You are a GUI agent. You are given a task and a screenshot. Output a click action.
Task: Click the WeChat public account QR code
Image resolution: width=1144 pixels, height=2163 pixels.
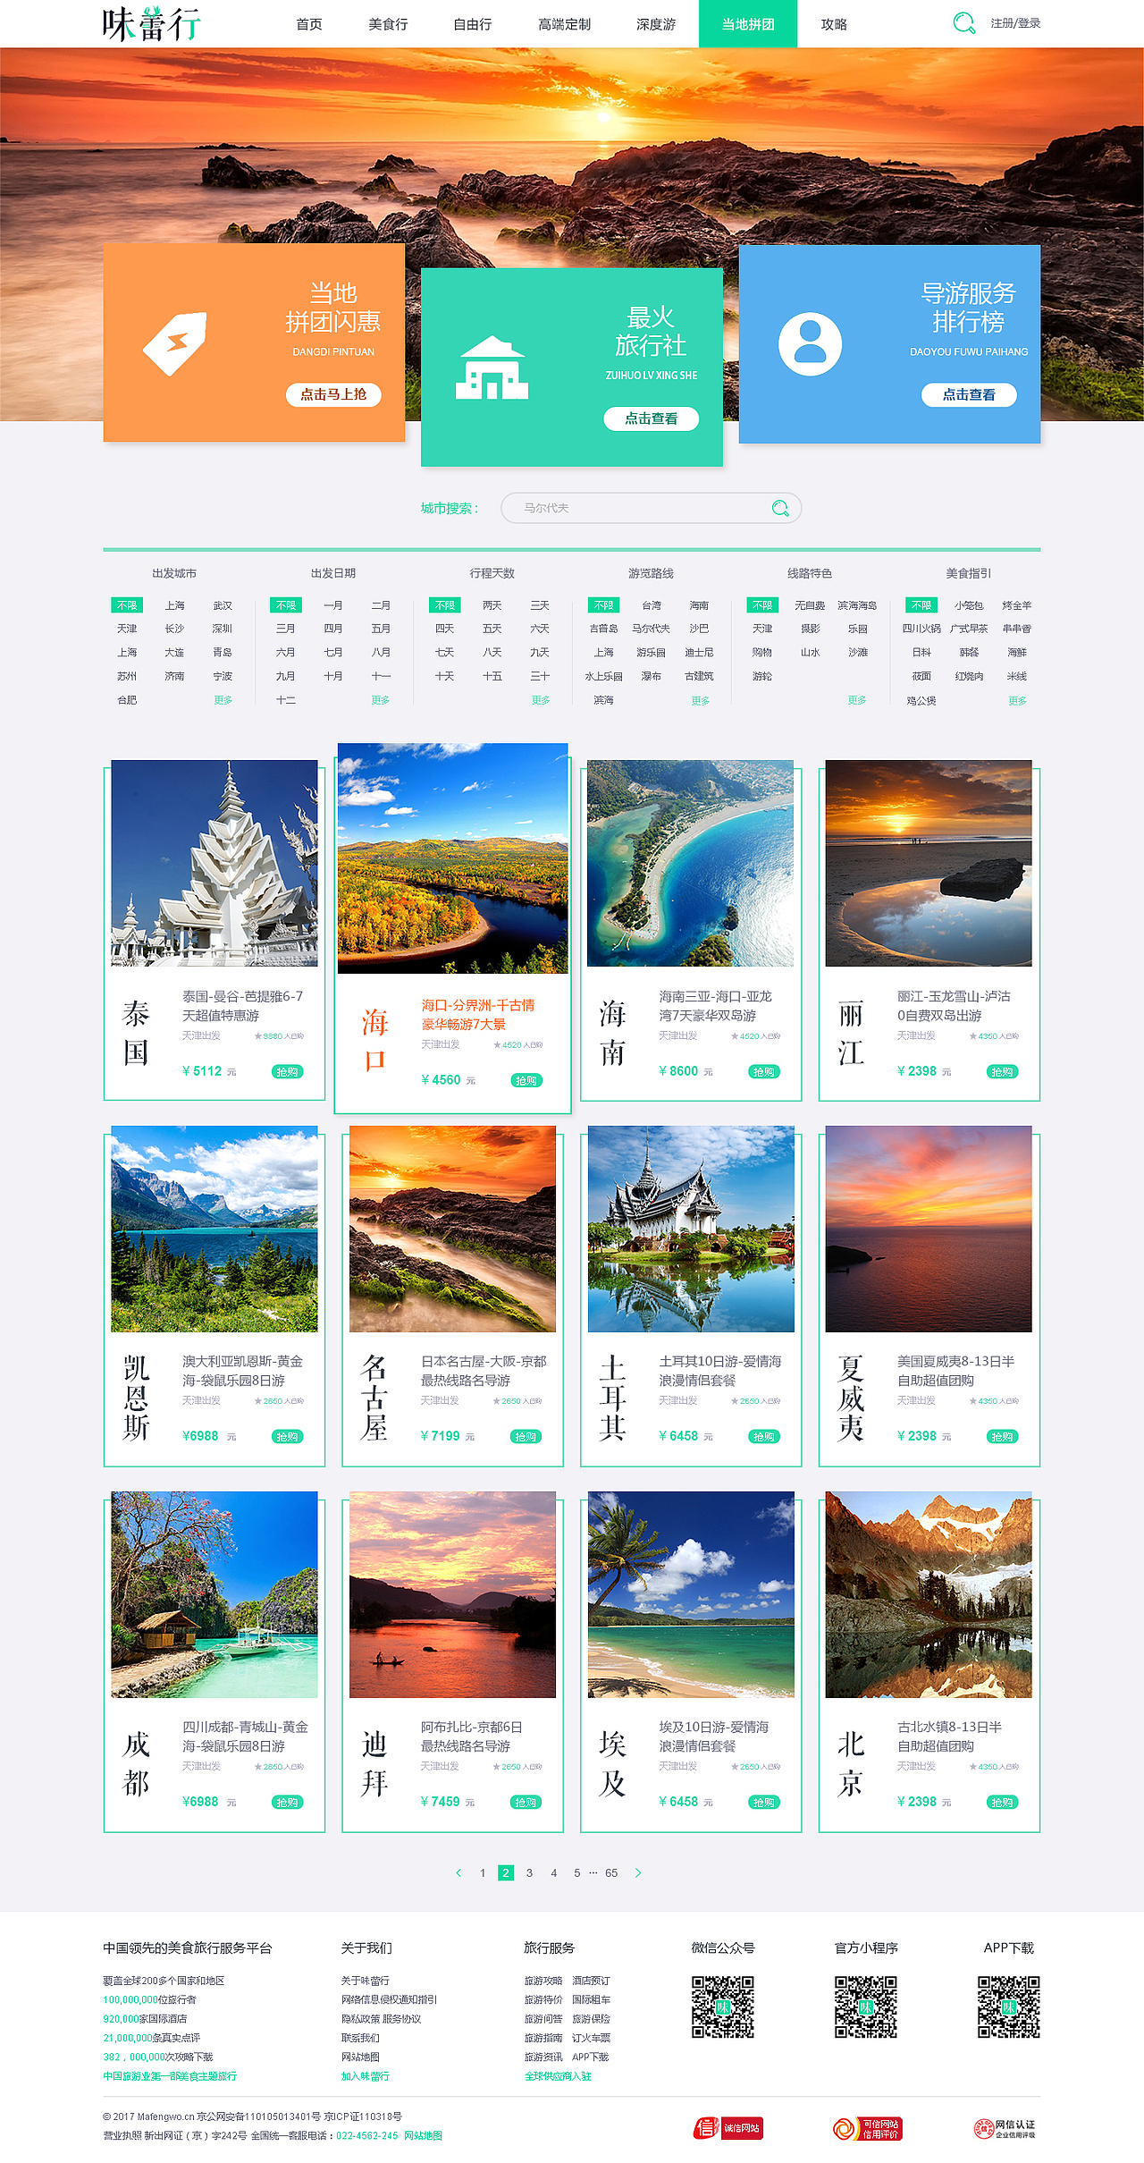click(x=723, y=2007)
